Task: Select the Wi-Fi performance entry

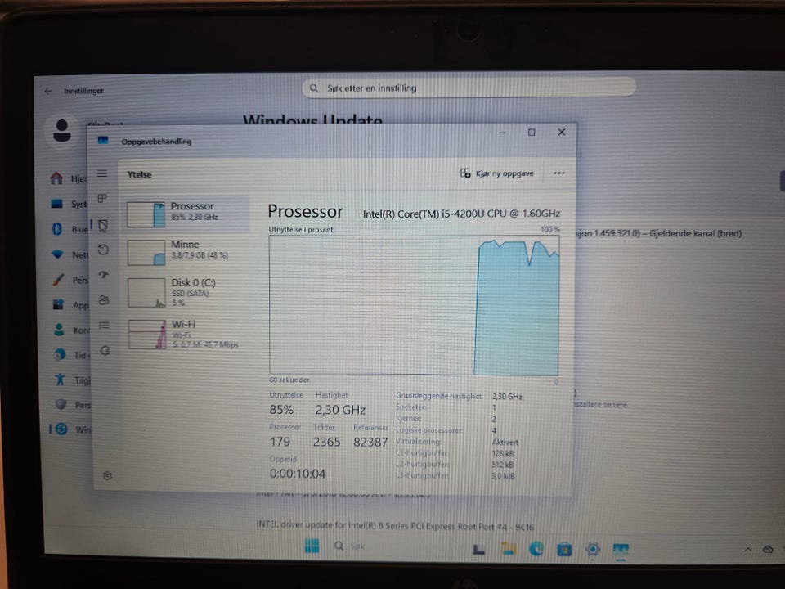Action: tap(187, 334)
